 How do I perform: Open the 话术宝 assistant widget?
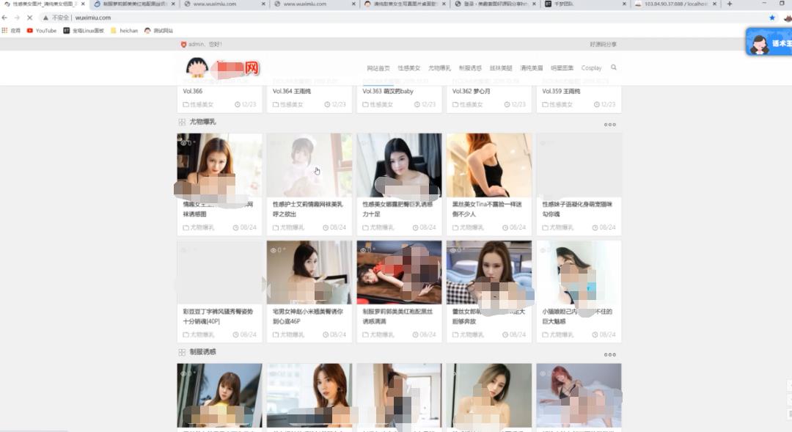(768, 42)
